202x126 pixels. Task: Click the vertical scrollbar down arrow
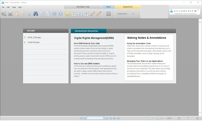pyautogui.click(x=200, y=112)
